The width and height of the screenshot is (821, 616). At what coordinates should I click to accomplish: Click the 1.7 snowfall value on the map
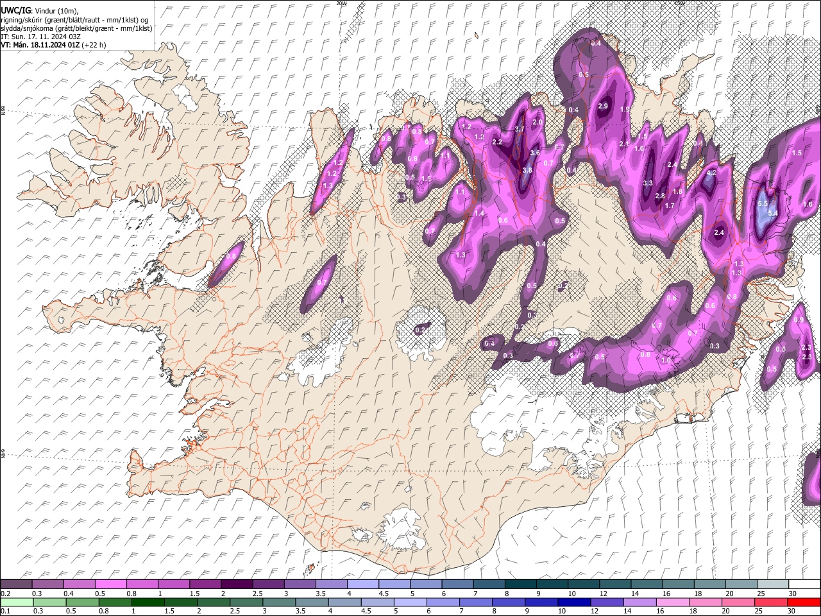(670, 206)
